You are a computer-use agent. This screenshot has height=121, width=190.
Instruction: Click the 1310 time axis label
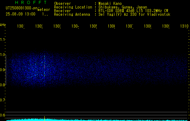pos(184,26)
